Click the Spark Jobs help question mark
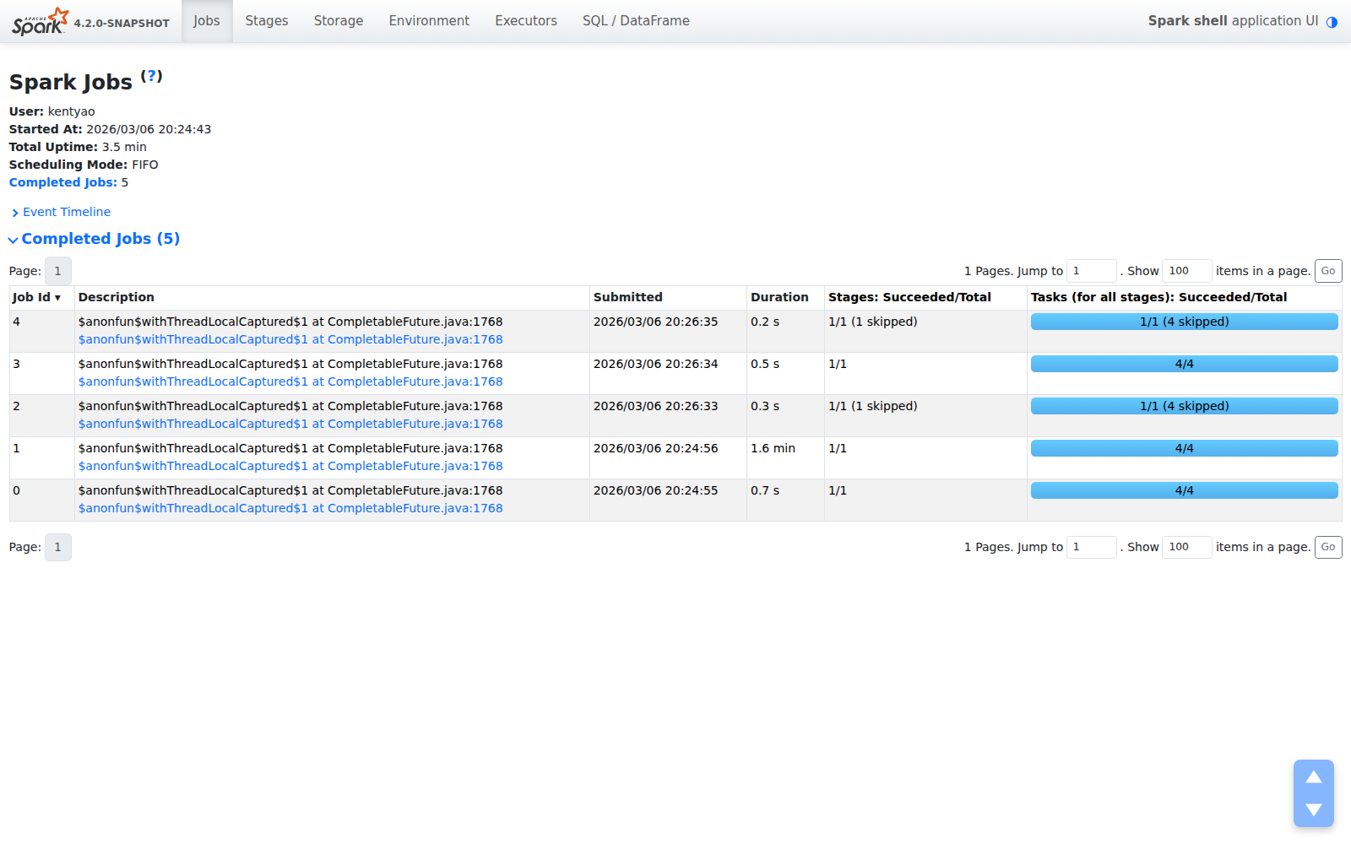The height and width of the screenshot is (844, 1351). pos(151,76)
